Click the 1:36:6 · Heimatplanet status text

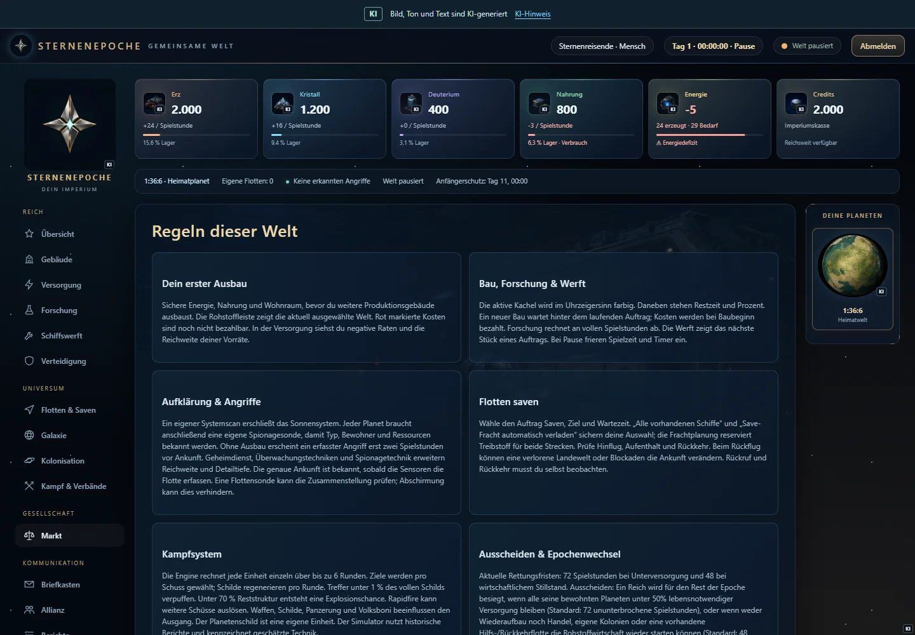click(x=177, y=181)
